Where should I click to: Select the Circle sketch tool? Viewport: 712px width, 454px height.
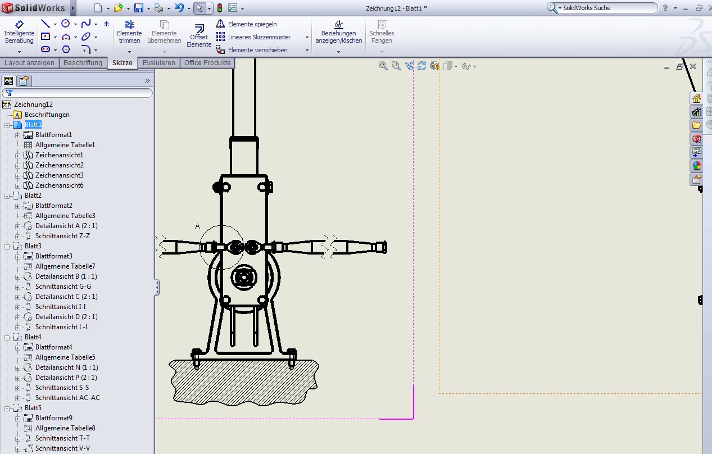tap(66, 24)
